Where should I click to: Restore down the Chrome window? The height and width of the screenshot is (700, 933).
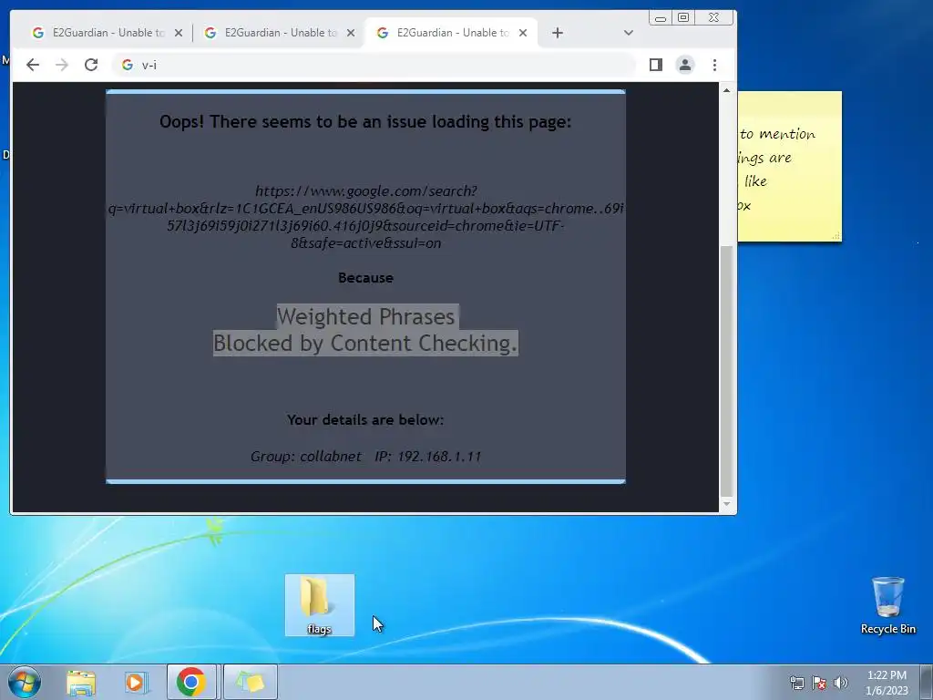point(683,18)
